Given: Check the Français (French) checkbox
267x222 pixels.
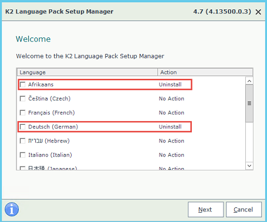Looking at the screenshot, I should [23, 112].
